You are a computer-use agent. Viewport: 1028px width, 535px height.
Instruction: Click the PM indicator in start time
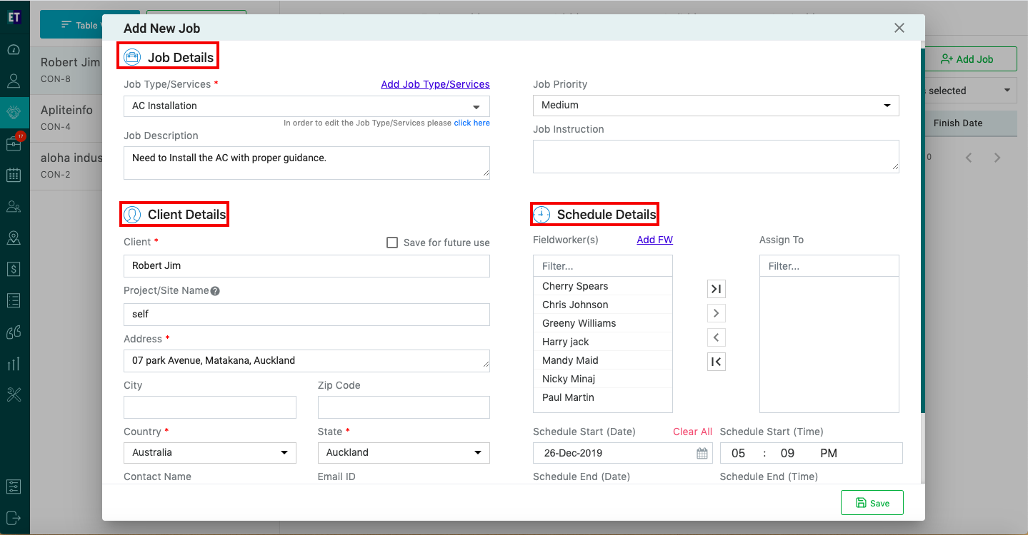[x=829, y=454]
